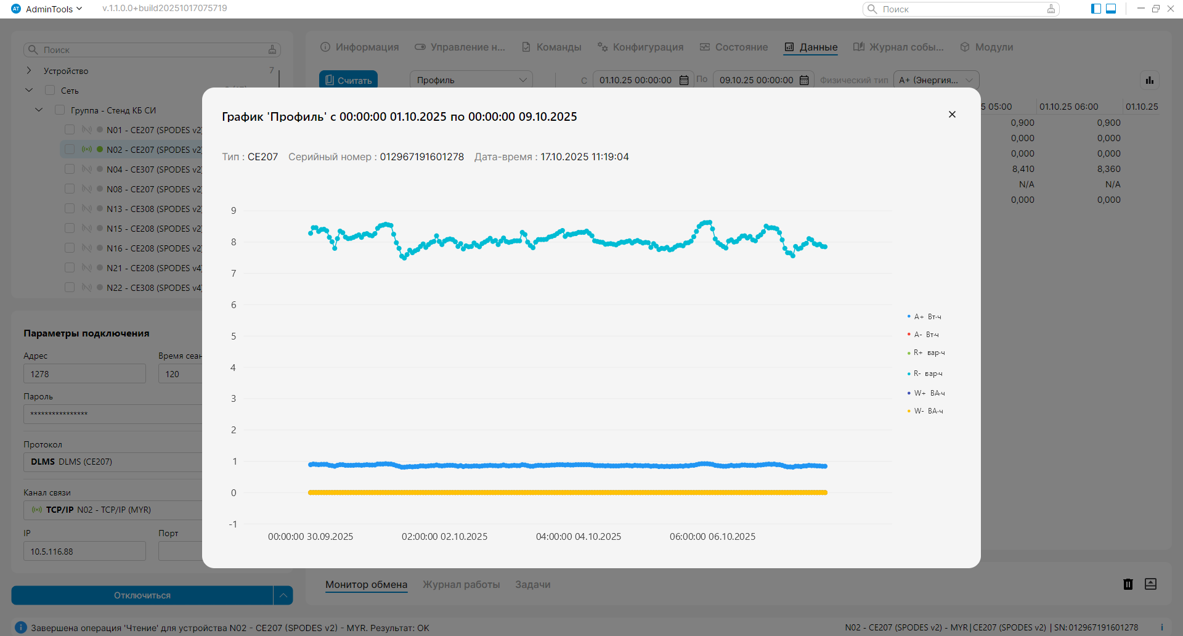Toggle bottom panel layout icon

1111,9
